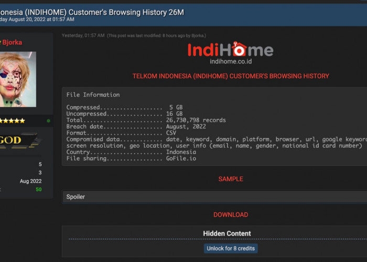367x262 pixels.
Task: Click the GOD rank badge
Action: click(20, 140)
